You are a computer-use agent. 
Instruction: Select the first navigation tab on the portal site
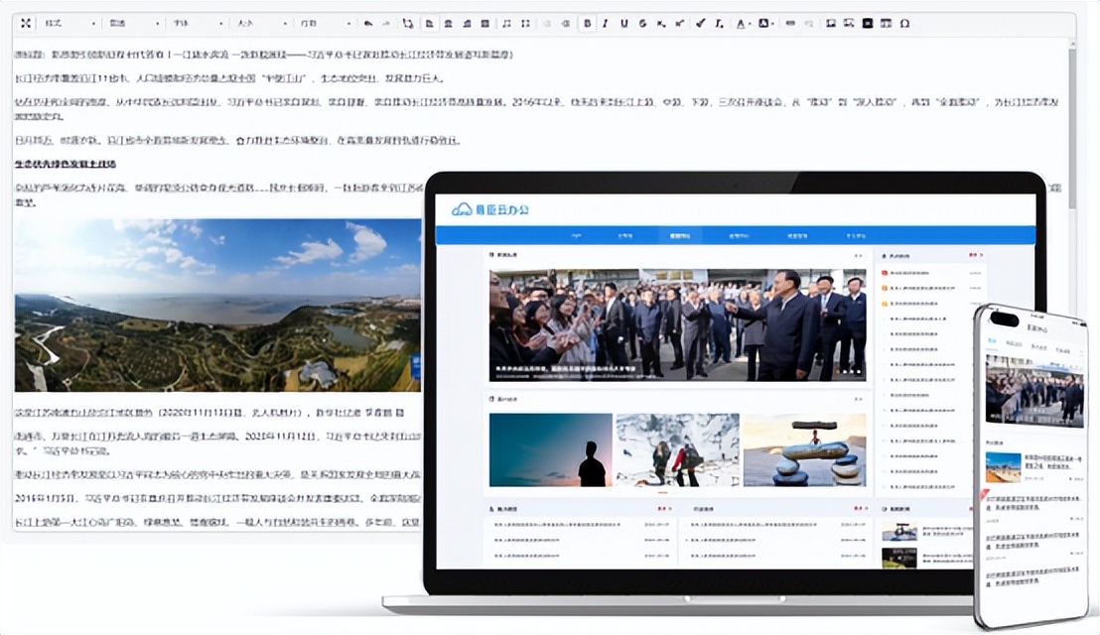pos(576,234)
